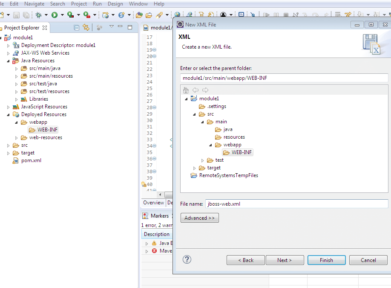391x288 pixels.
Task: Click the Home icon in folder tree
Action: [x=186, y=90]
